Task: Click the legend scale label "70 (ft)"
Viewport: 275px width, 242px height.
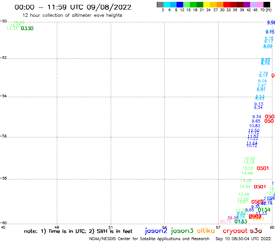Action: [x=266, y=10]
